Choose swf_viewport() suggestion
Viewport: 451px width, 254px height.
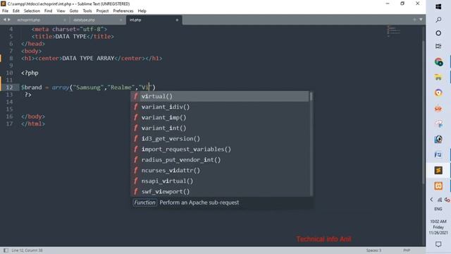coord(220,191)
